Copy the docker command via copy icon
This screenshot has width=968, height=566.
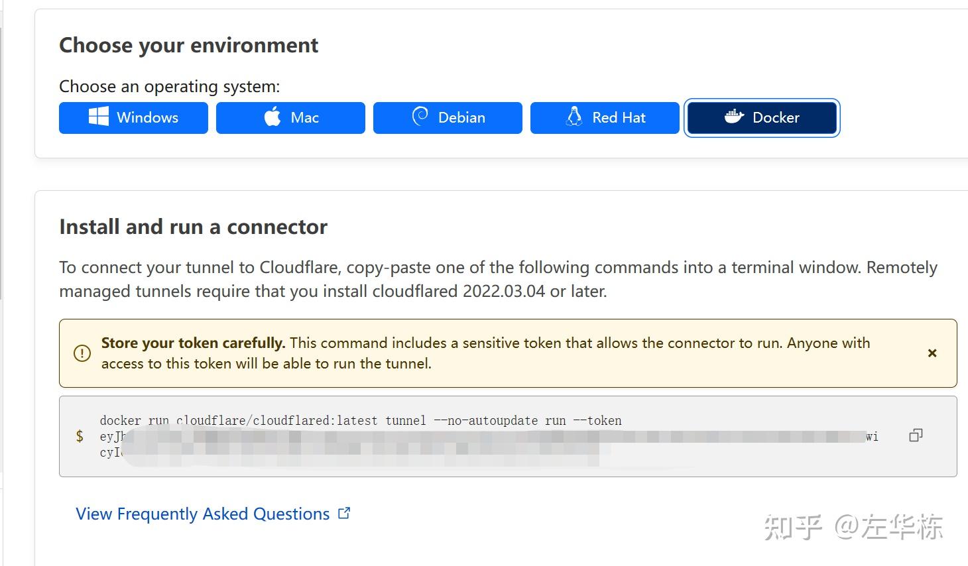[x=916, y=435]
